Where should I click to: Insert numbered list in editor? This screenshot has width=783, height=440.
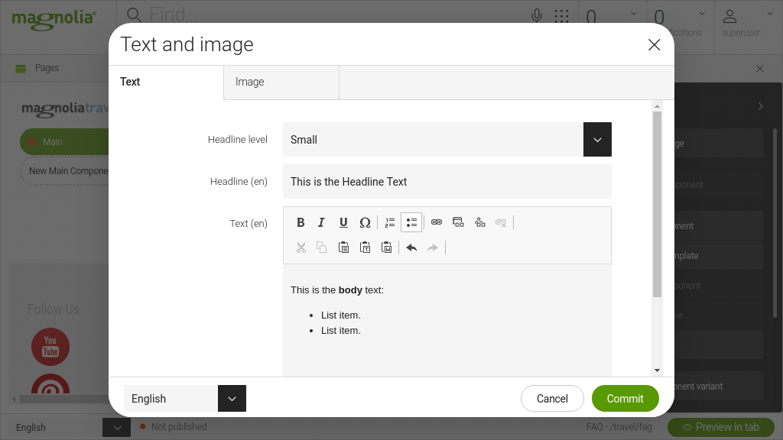(x=390, y=222)
